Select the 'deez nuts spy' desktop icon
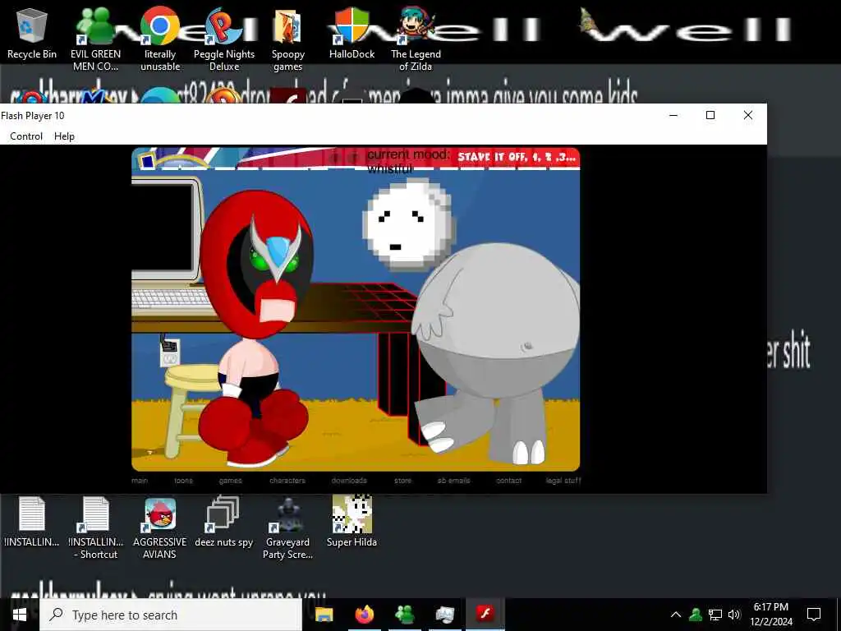The image size is (841, 631). pos(223,522)
